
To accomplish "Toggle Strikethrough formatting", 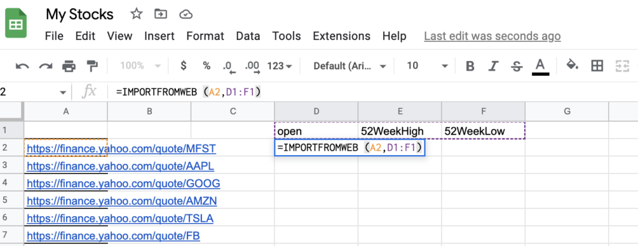I will [517, 66].
